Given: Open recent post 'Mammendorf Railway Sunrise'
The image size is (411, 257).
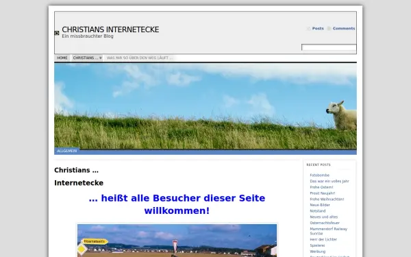Looking at the screenshot, I should click(328, 231).
